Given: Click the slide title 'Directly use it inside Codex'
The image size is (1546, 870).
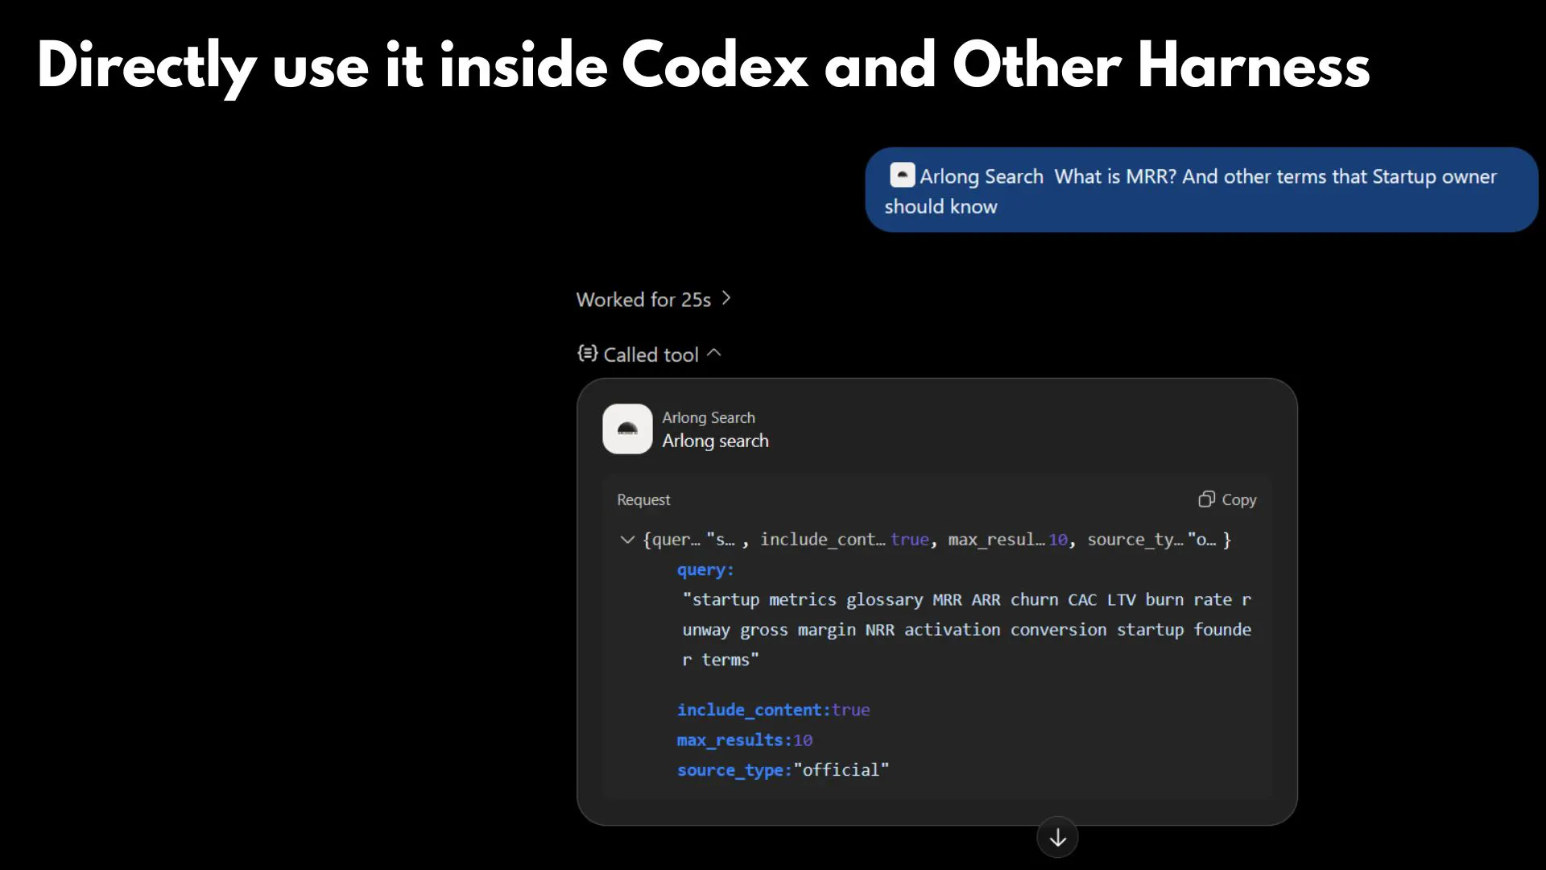Looking at the screenshot, I should click(x=704, y=66).
